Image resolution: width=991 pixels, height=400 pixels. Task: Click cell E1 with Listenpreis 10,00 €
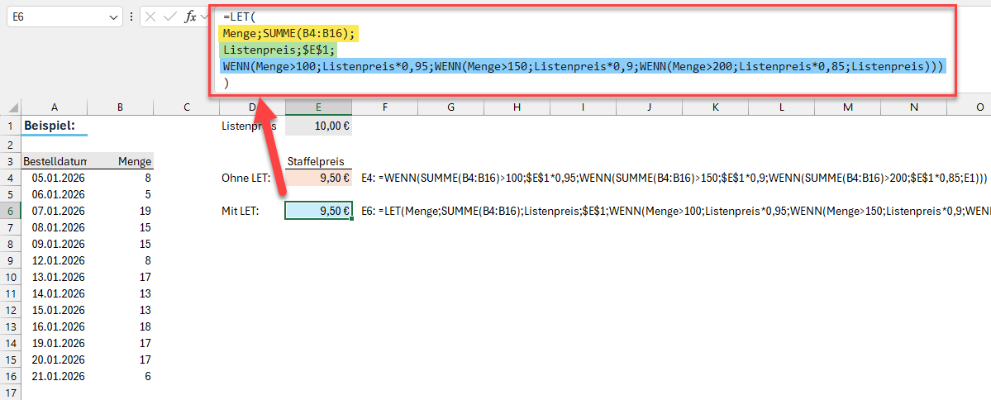coord(318,126)
